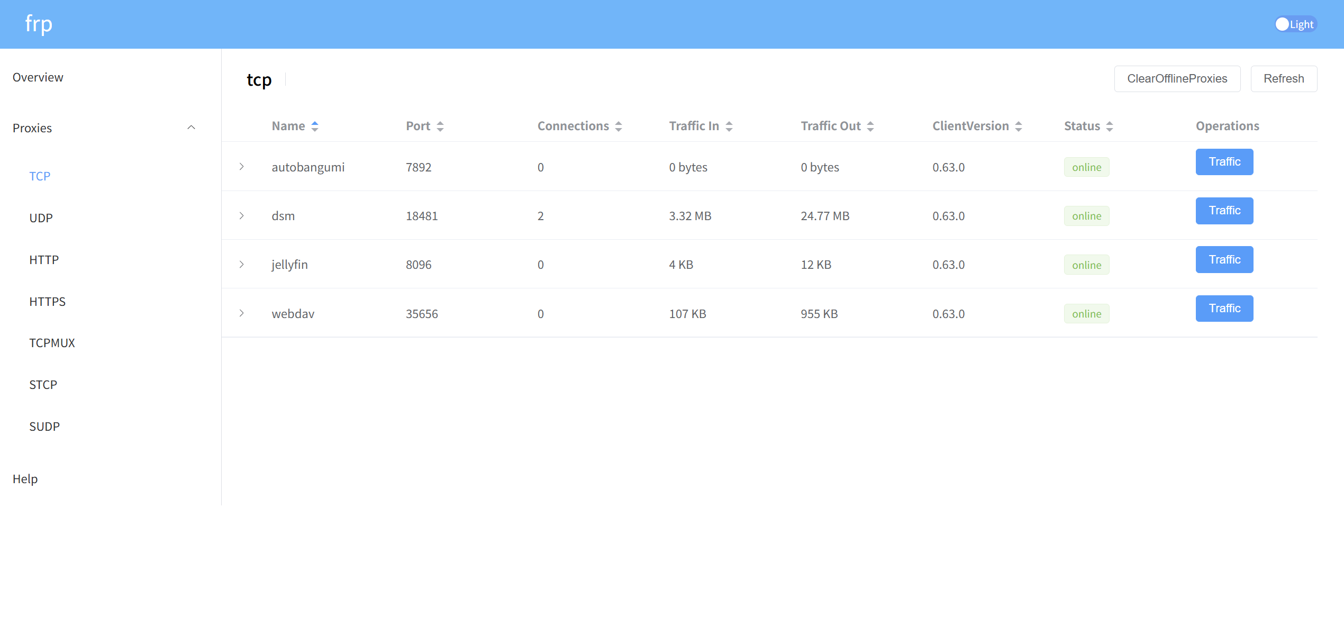The image size is (1344, 625).
Task: Expand the autobangumi row details
Action: pos(241,167)
